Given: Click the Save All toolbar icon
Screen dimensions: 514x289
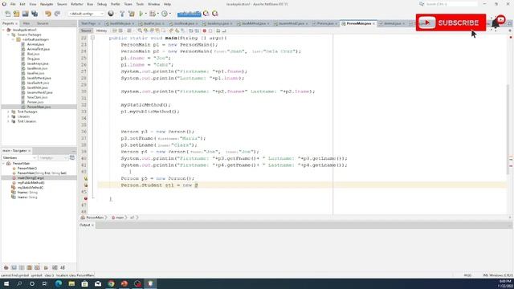Looking at the screenshot, I should (35, 14).
